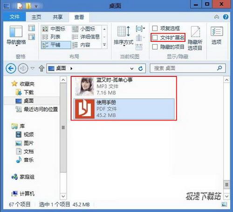Click the Add columns icon
Screen dimensions: 233x212
click(140, 38)
